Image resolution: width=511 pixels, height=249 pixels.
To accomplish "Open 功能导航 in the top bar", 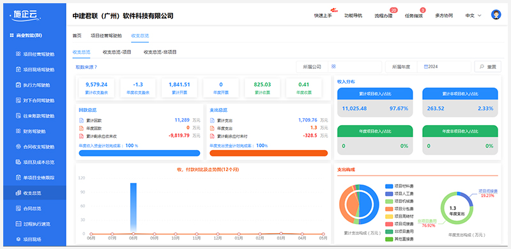I will tap(353, 15).
